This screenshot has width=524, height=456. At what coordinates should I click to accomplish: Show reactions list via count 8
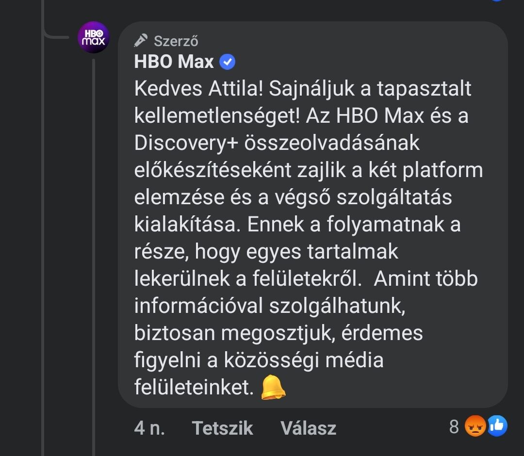coord(454,426)
